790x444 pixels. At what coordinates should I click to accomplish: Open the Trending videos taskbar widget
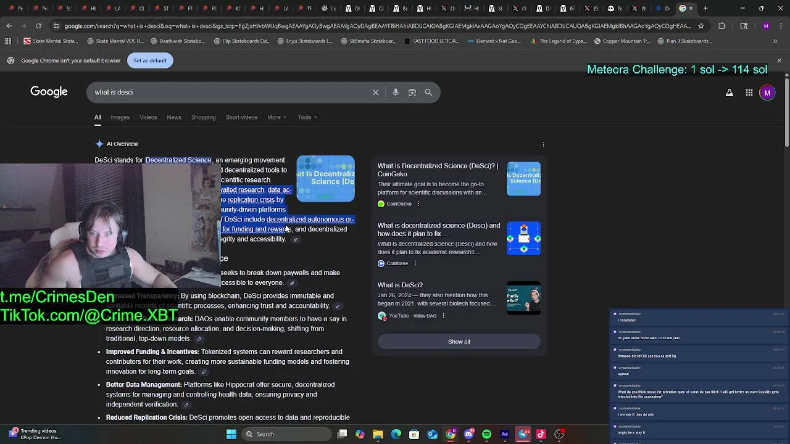[35, 434]
